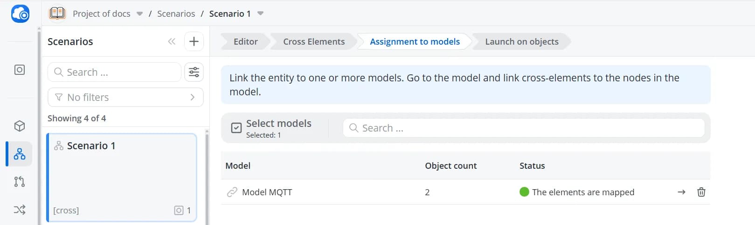Image resolution: width=755 pixels, height=225 pixels.
Task: Sort by Object count column header
Action: (x=450, y=165)
